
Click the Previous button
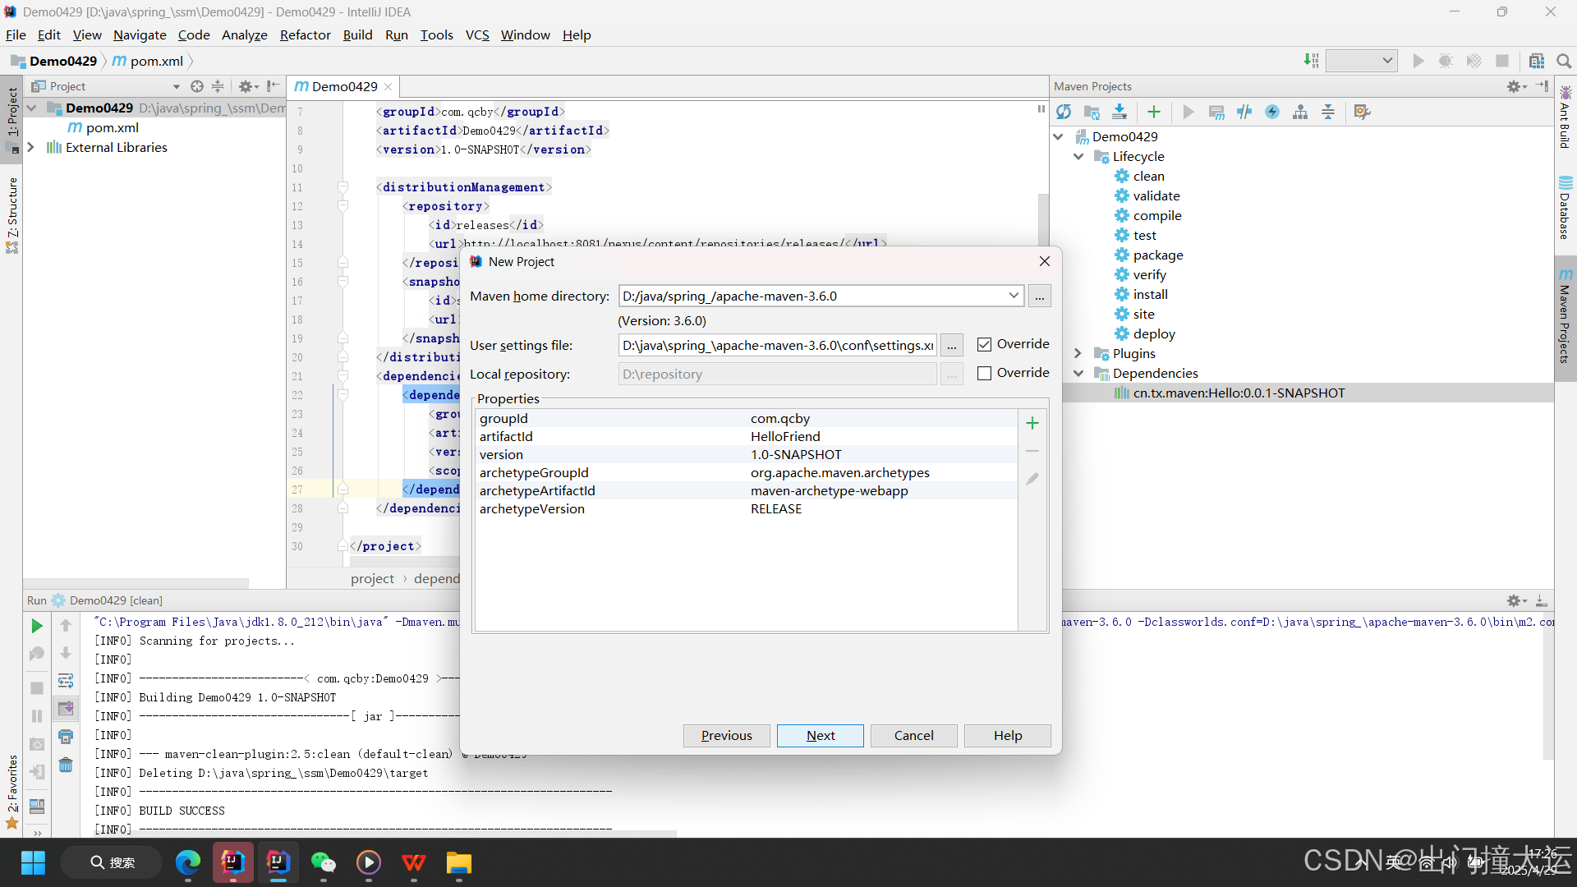coord(726,735)
